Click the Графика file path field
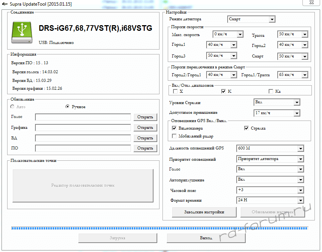Viewport: 322px width, 252px height. point(83,128)
